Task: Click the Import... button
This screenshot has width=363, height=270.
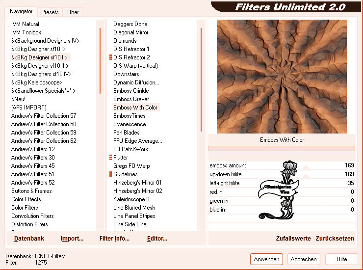Action: click(72, 239)
